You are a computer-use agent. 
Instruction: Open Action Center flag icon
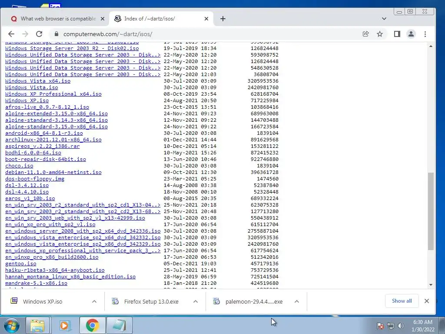click(380, 326)
